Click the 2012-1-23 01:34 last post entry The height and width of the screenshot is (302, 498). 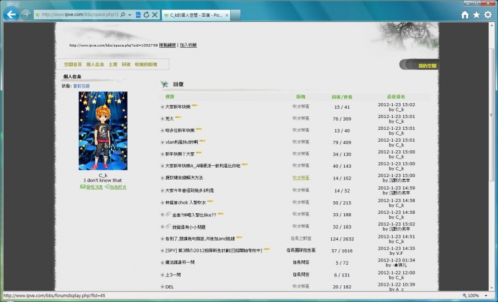pos(396,262)
